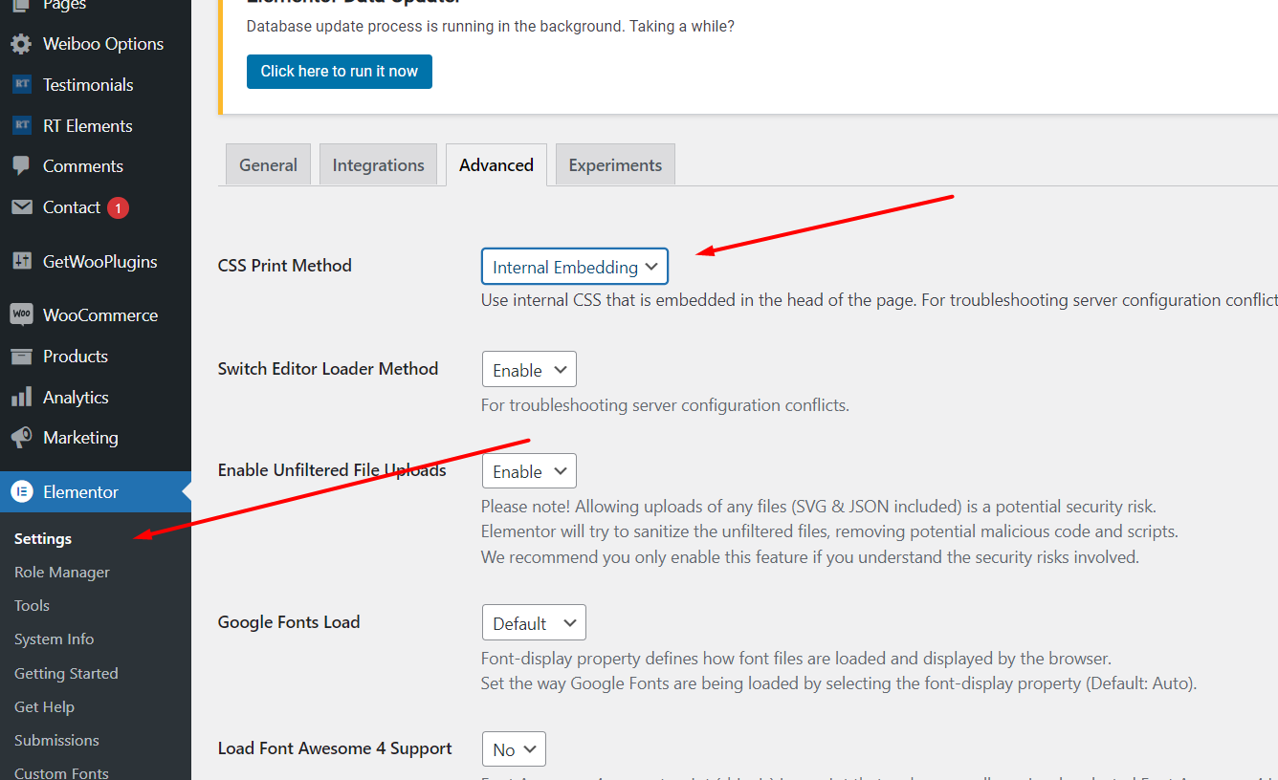Click the Comments speech bubble icon
This screenshot has width=1278, height=780.
[21, 166]
